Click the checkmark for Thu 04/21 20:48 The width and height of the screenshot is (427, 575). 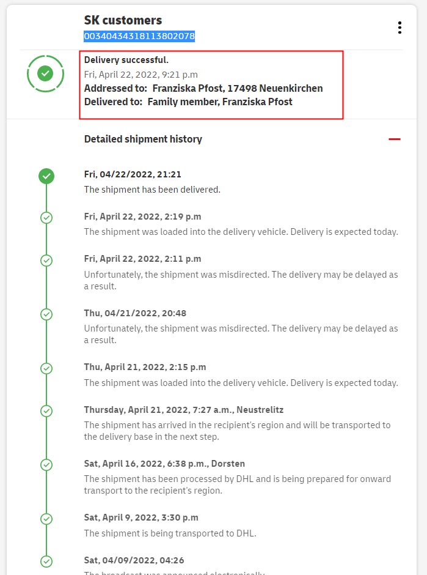coord(46,314)
